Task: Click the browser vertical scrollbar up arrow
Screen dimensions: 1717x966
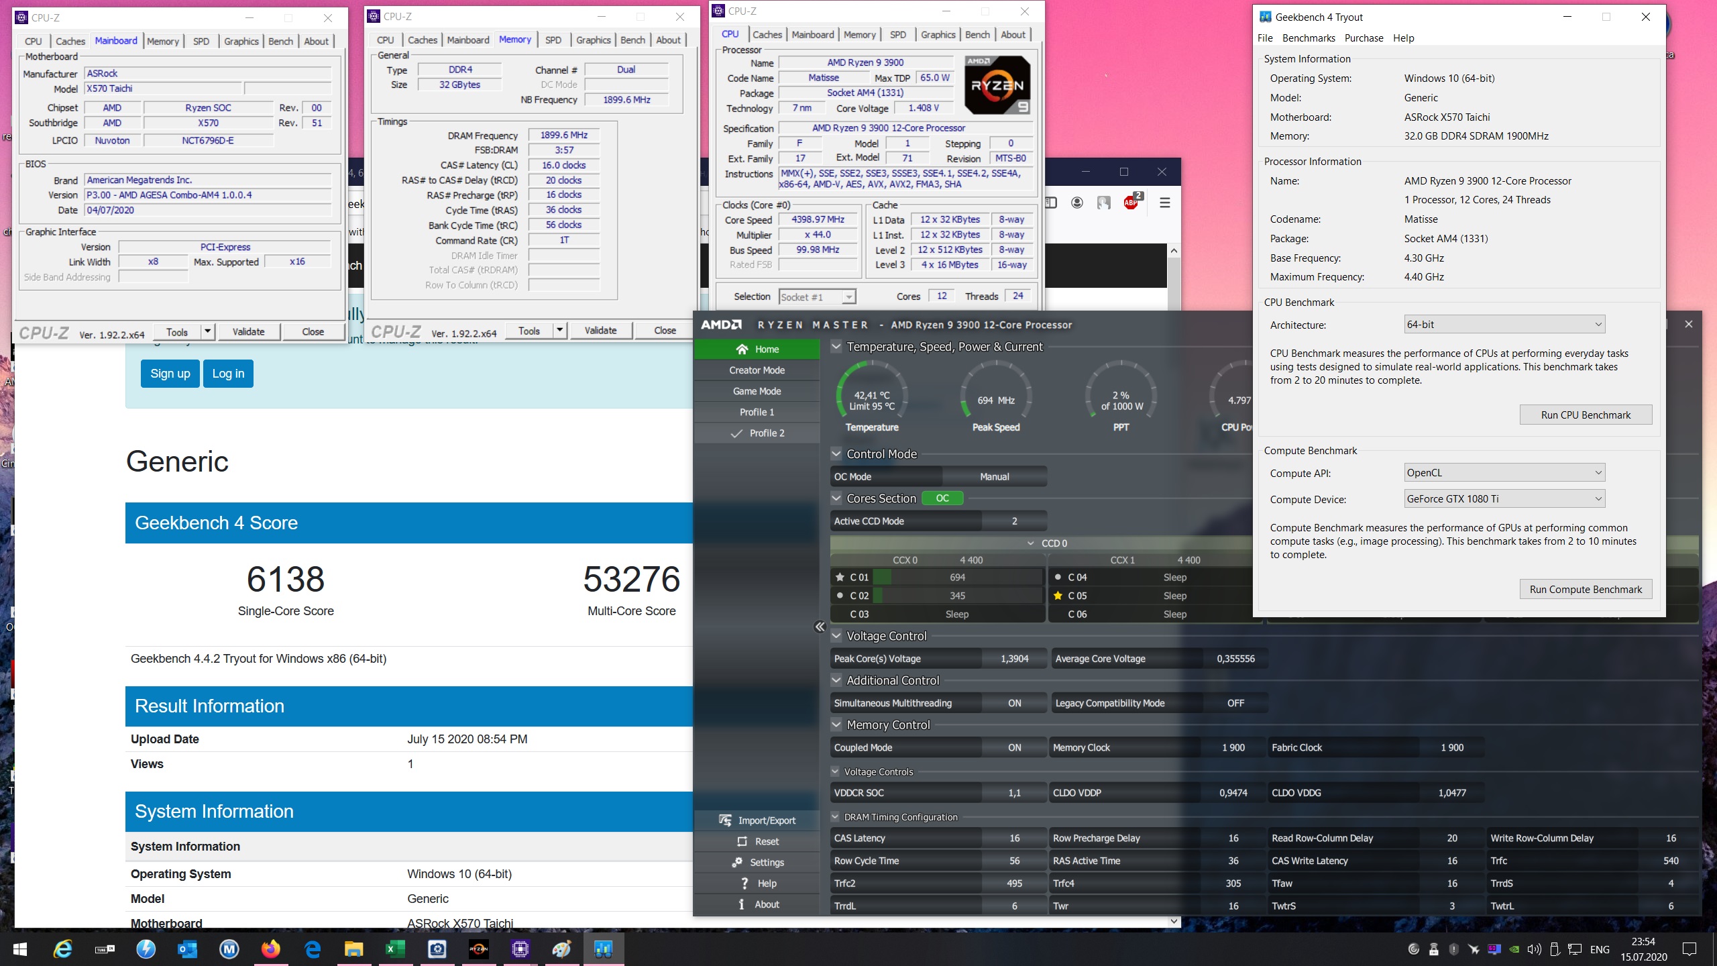Action: pos(1174,251)
